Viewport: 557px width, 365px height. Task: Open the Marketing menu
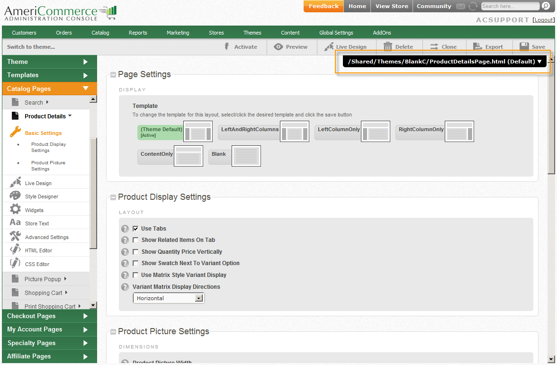178,33
